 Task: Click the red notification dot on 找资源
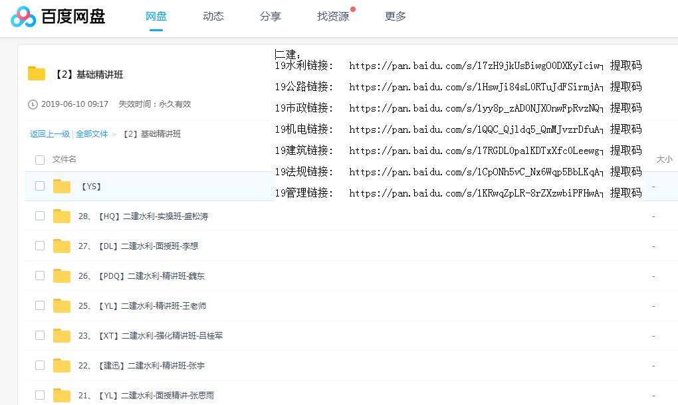[x=353, y=8]
